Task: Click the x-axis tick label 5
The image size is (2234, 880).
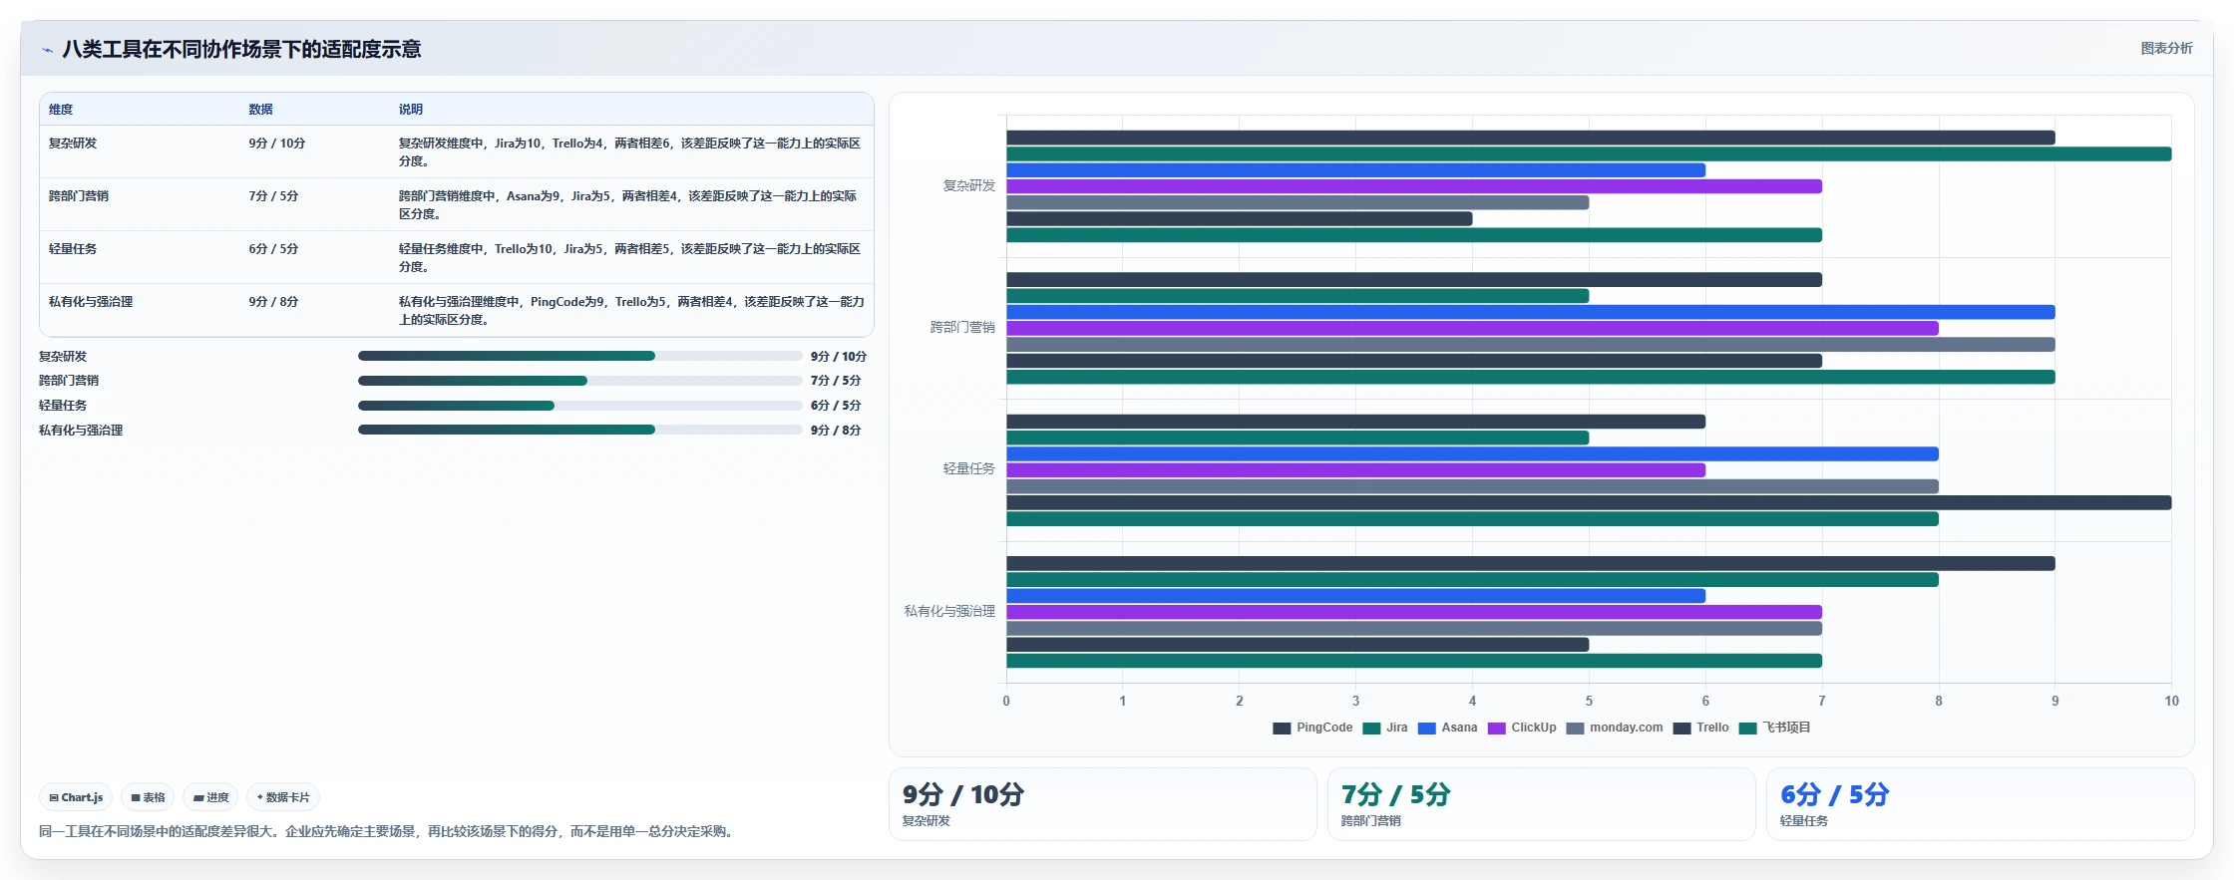Action: [1589, 702]
